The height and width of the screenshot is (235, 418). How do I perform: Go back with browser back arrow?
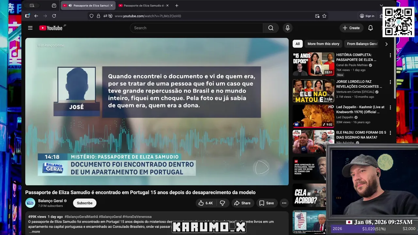pyautogui.click(x=36, y=16)
